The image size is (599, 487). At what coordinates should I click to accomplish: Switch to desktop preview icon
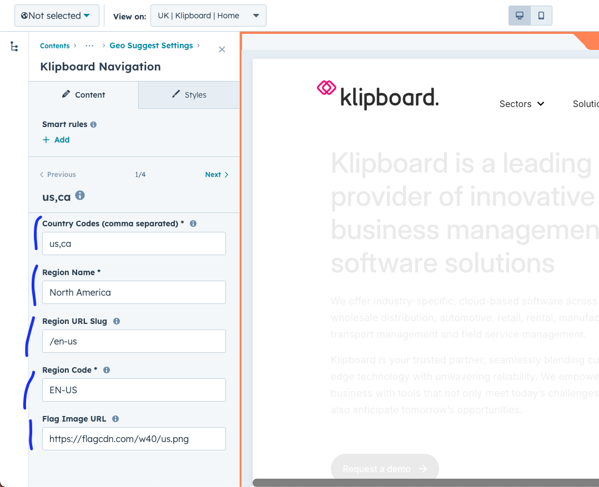point(520,16)
